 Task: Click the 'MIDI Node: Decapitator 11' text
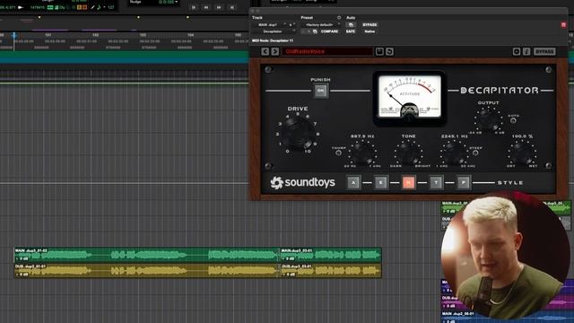coord(273,40)
